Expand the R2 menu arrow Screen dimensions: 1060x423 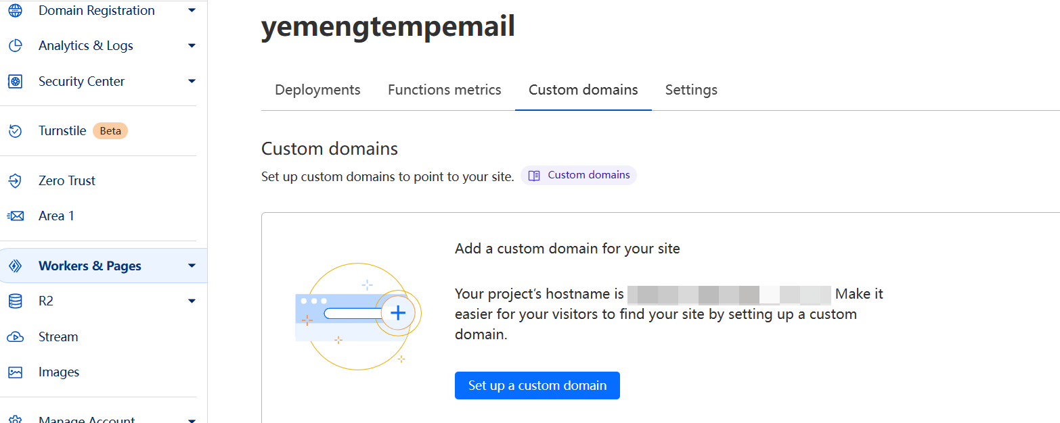[192, 301]
